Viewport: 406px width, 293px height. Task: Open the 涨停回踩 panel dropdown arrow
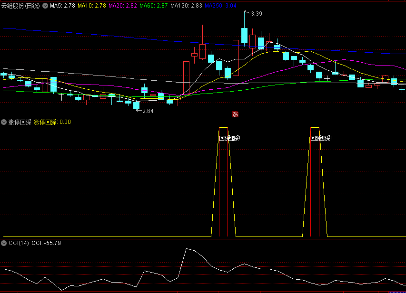coord(4,122)
